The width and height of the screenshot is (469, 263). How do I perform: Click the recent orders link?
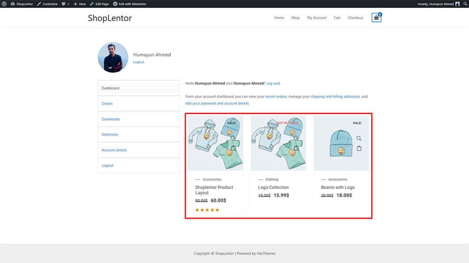[x=276, y=97]
